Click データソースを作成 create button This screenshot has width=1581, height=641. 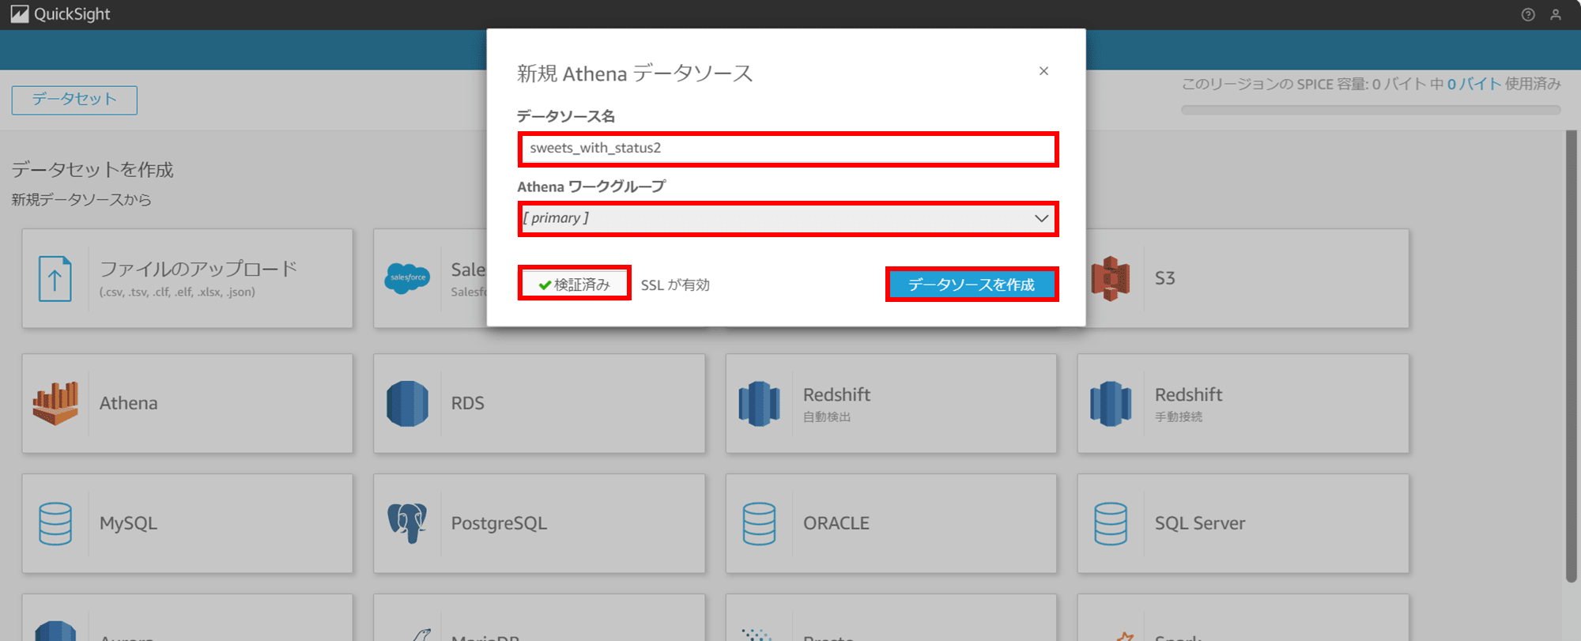click(972, 285)
